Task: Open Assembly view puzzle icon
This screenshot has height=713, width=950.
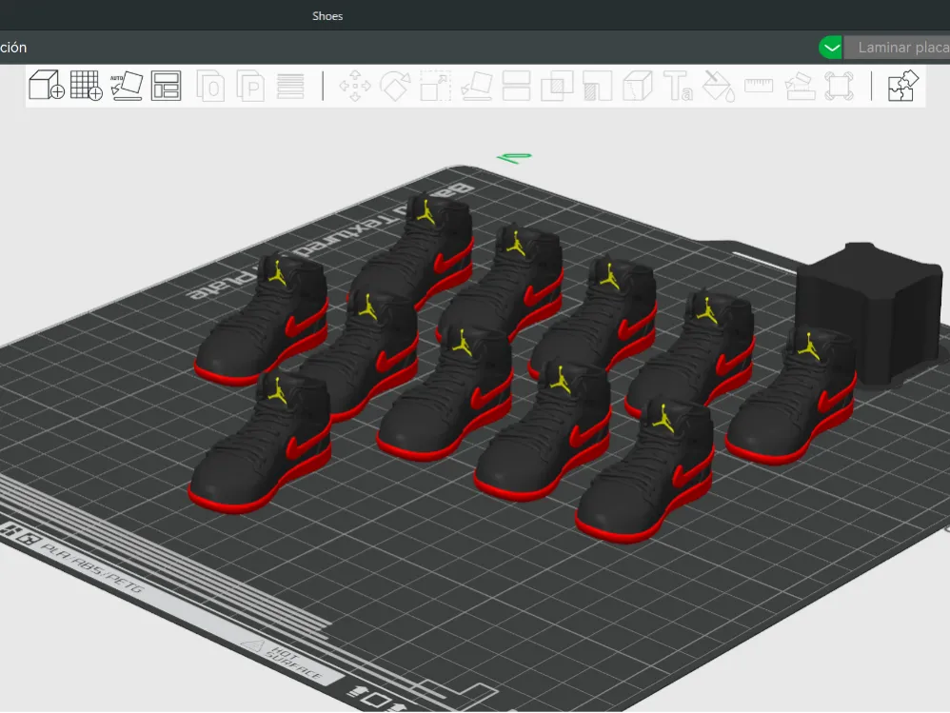Action: 901,86
